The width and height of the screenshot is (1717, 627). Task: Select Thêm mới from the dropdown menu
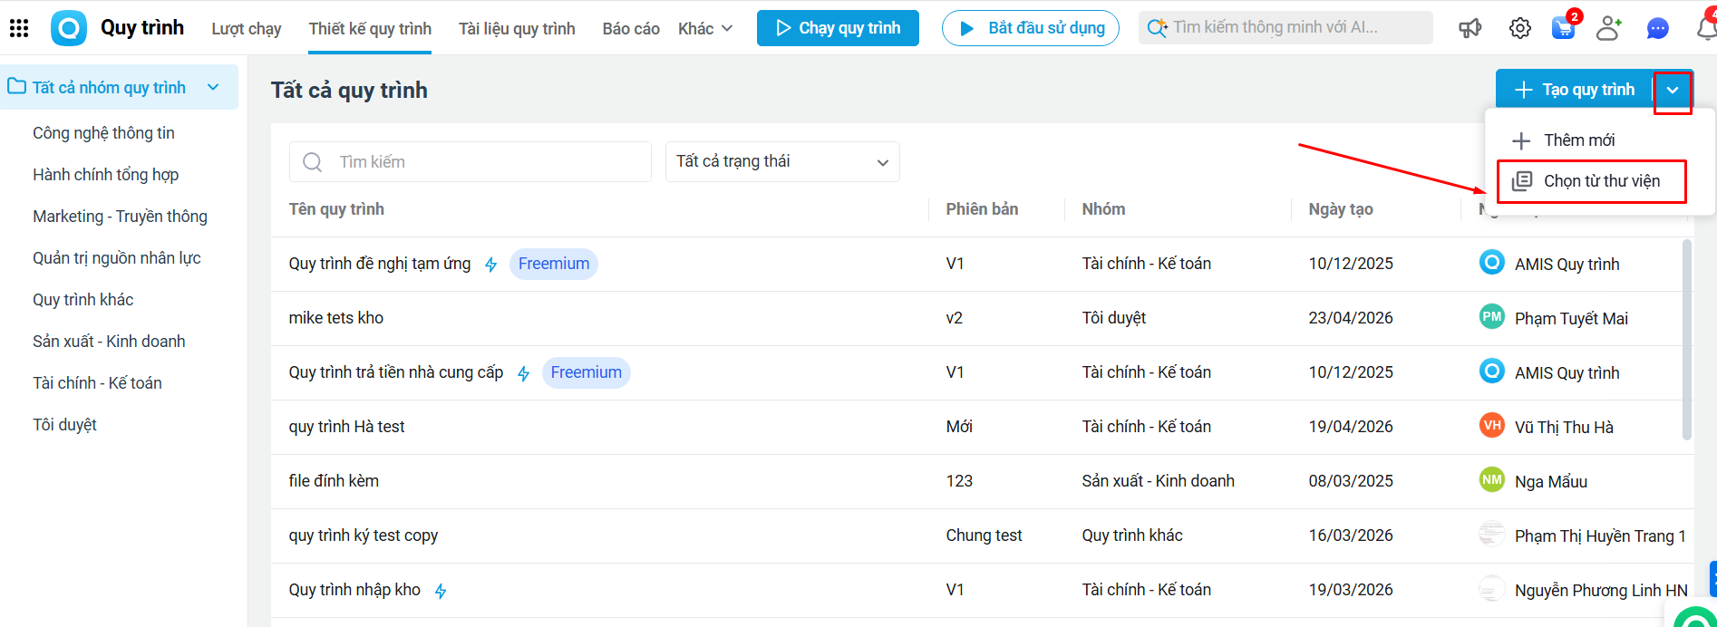(x=1578, y=140)
